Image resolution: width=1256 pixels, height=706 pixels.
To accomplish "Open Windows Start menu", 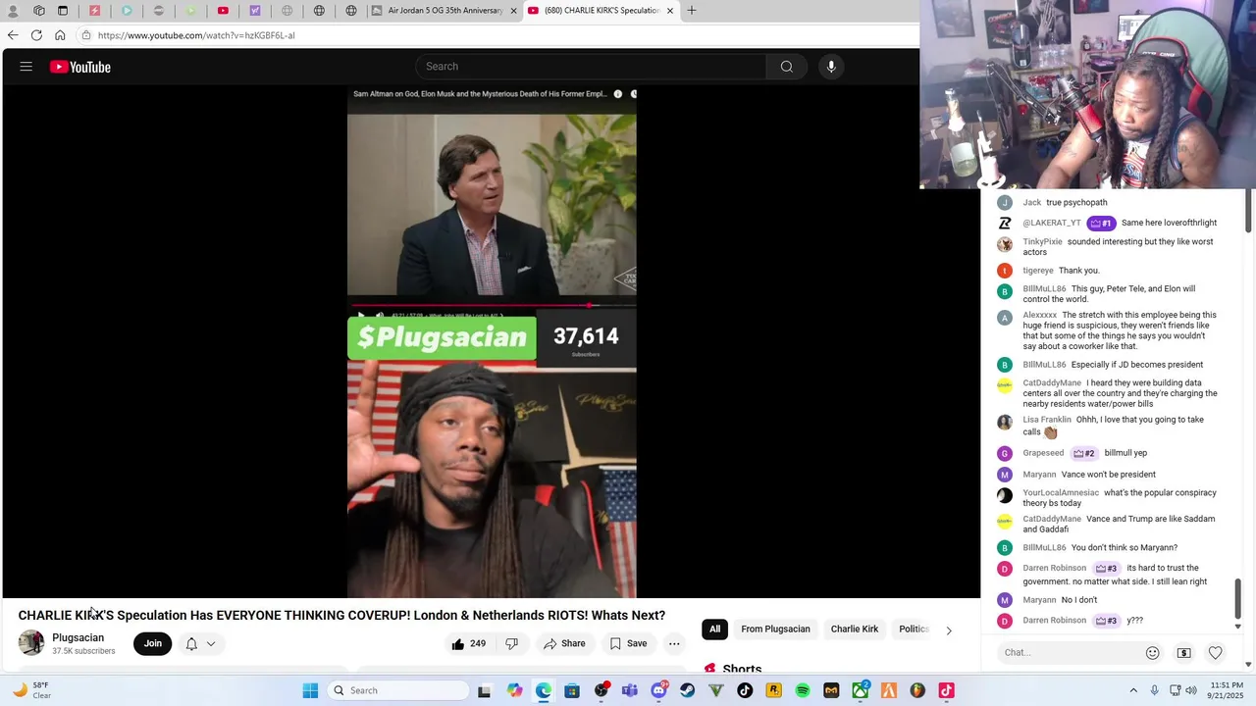I will pyautogui.click(x=310, y=690).
